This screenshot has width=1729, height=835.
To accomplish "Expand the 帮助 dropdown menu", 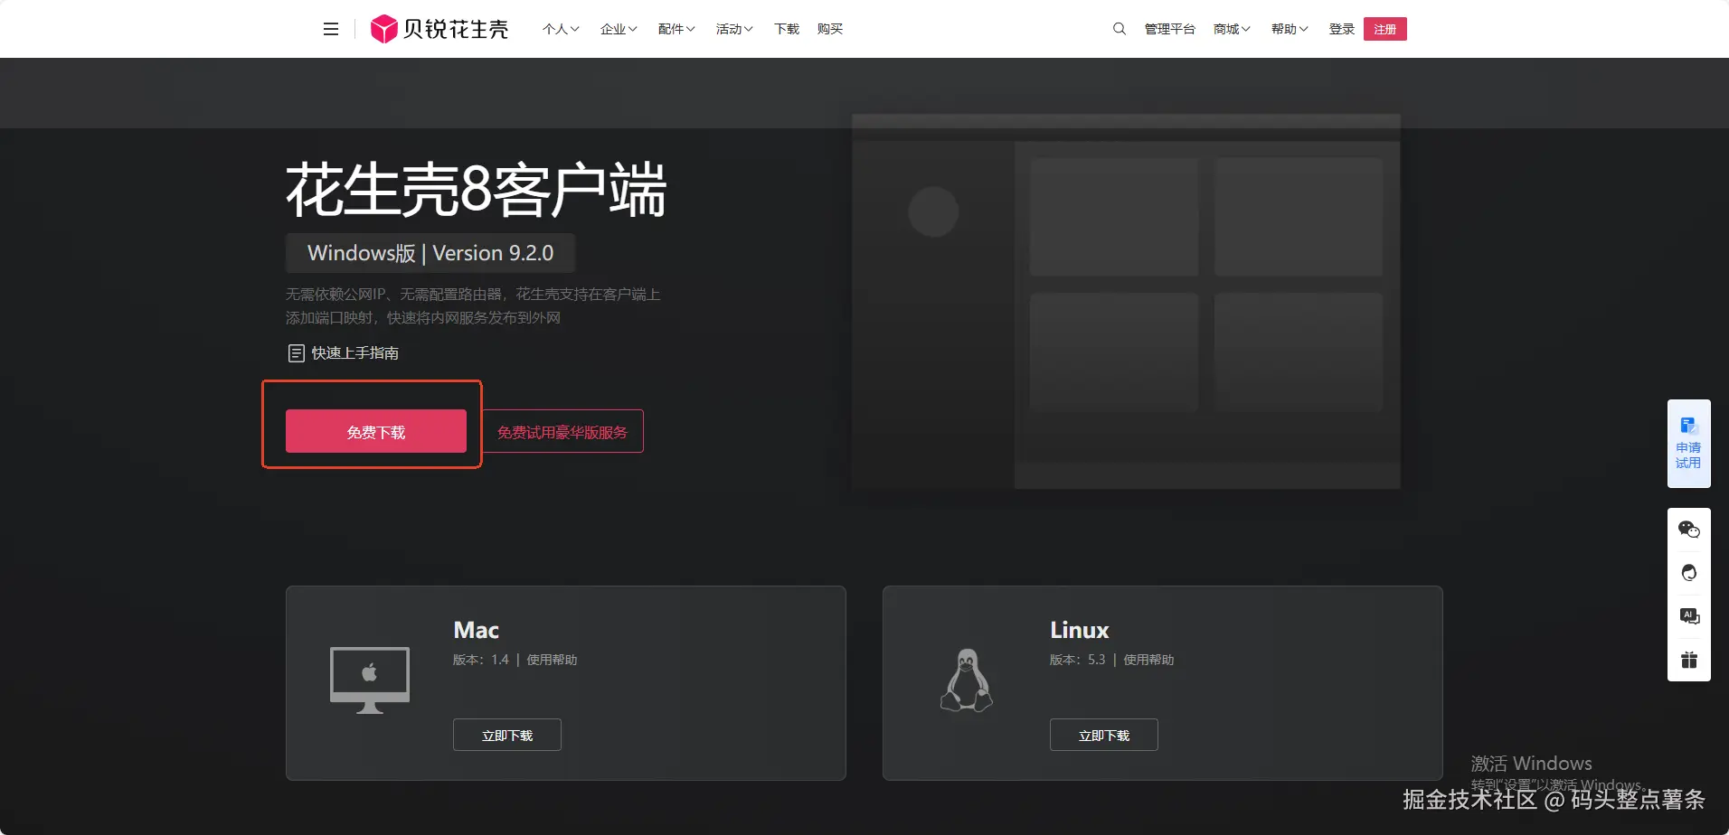I will 1290,29.
